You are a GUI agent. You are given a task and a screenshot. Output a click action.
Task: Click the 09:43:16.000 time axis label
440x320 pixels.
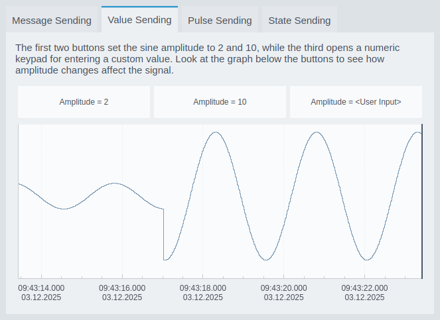point(122,293)
